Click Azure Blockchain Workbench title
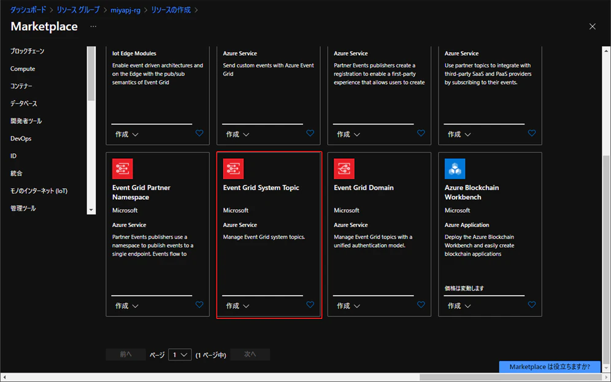The width and height of the screenshot is (611, 382). point(472,193)
